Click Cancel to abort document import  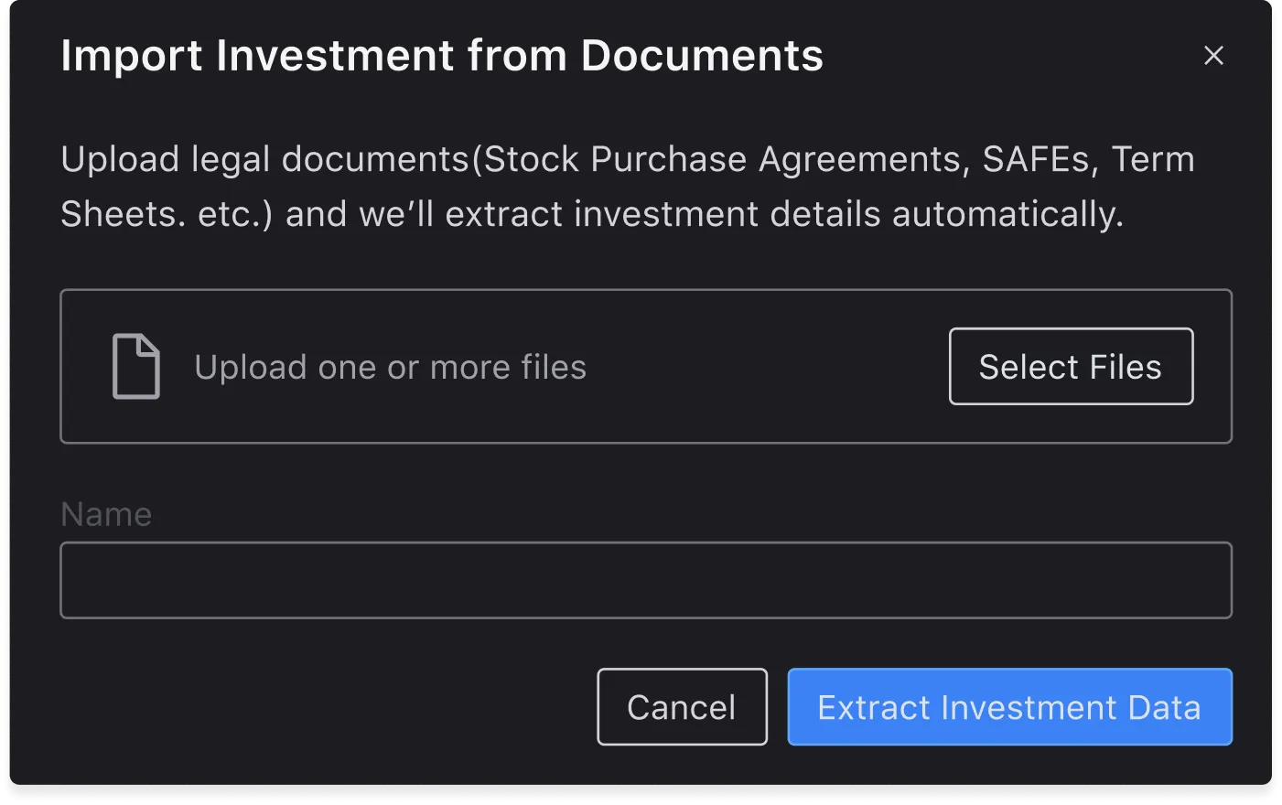click(682, 706)
